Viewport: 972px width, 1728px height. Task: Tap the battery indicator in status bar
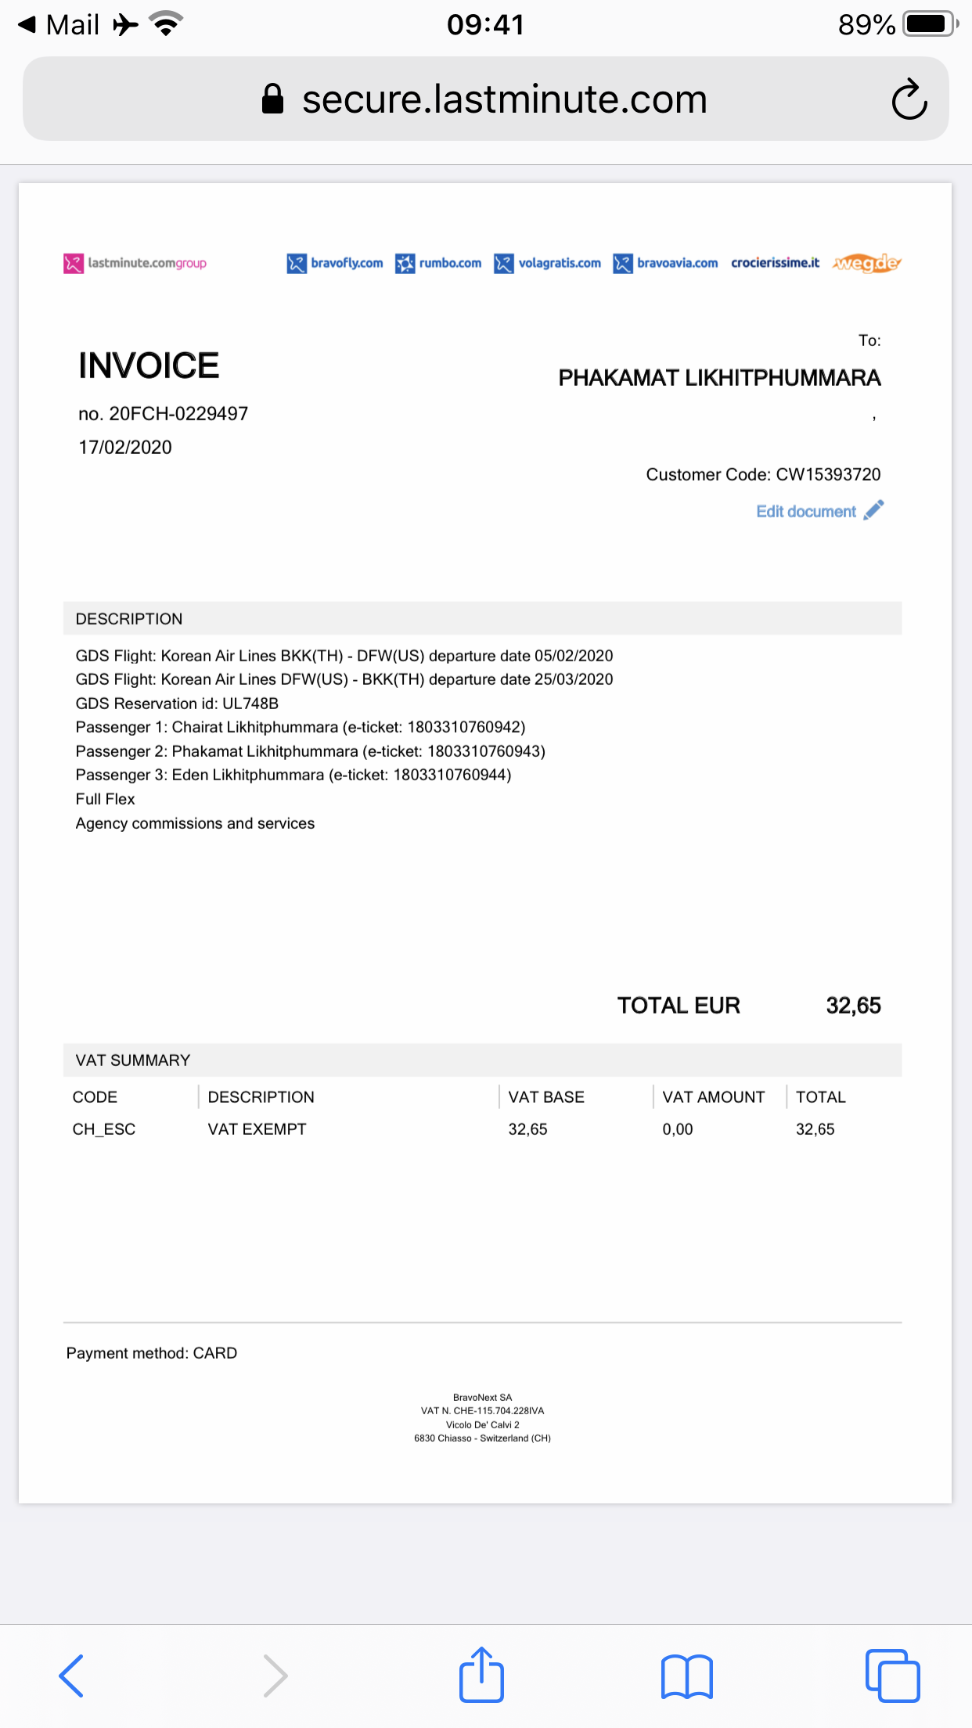[x=931, y=24]
